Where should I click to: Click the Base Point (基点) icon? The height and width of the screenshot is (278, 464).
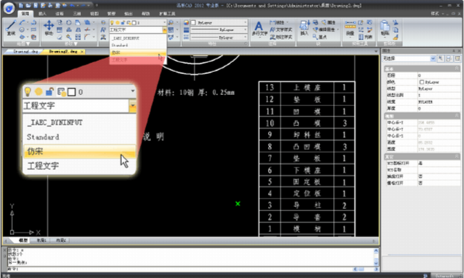point(319,37)
